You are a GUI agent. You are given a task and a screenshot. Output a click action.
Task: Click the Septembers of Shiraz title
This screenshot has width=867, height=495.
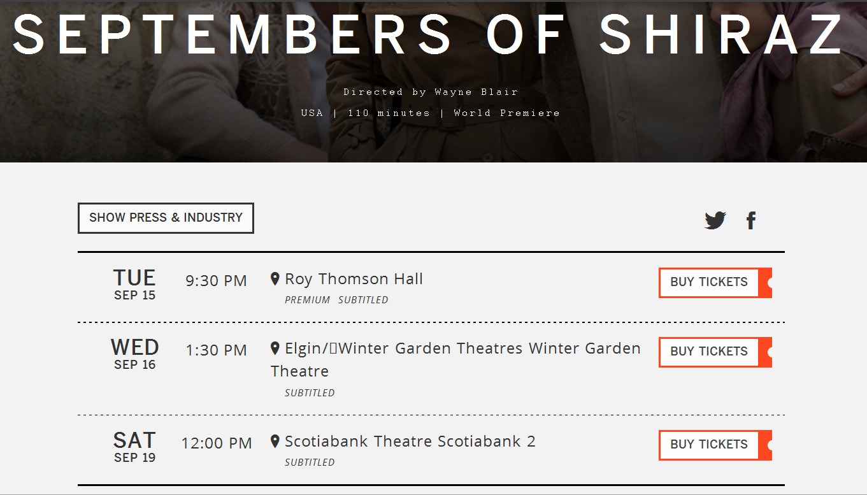click(x=428, y=34)
